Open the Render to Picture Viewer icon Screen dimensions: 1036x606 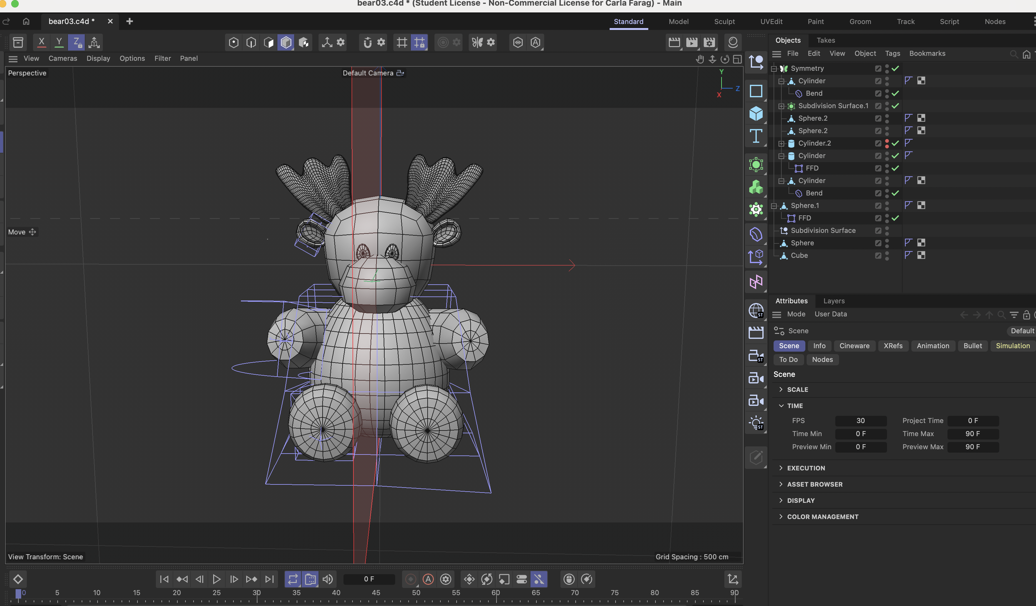point(692,42)
